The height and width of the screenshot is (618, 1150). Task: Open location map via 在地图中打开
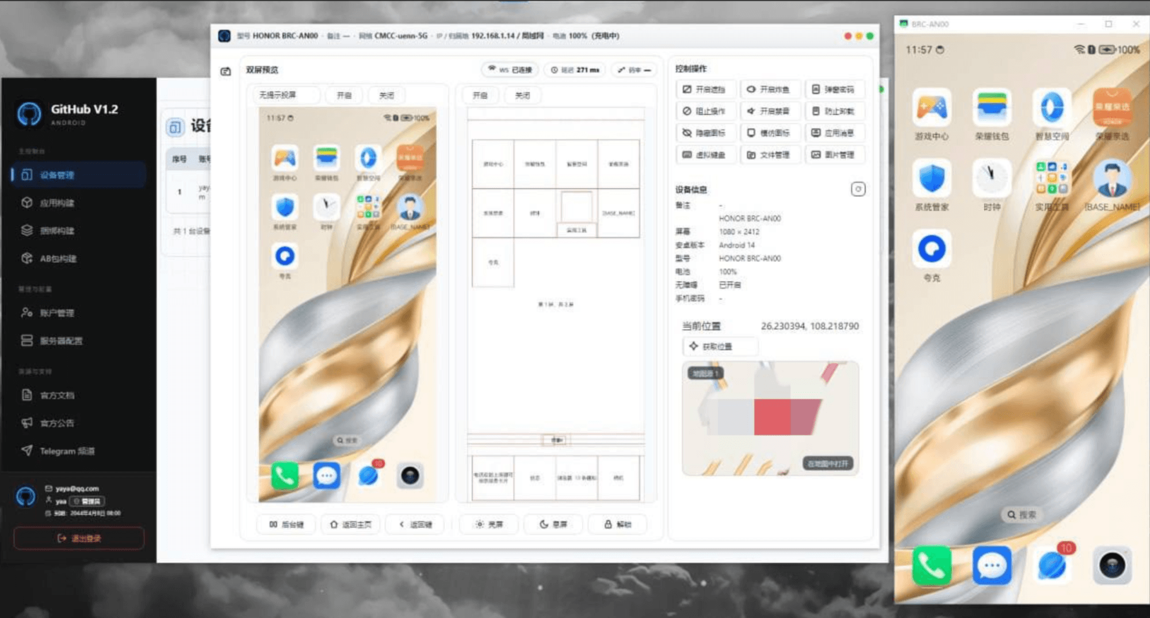827,463
